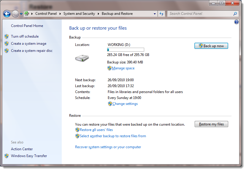
Task: Navigate to System and Security breadcrumb
Action: point(79,14)
